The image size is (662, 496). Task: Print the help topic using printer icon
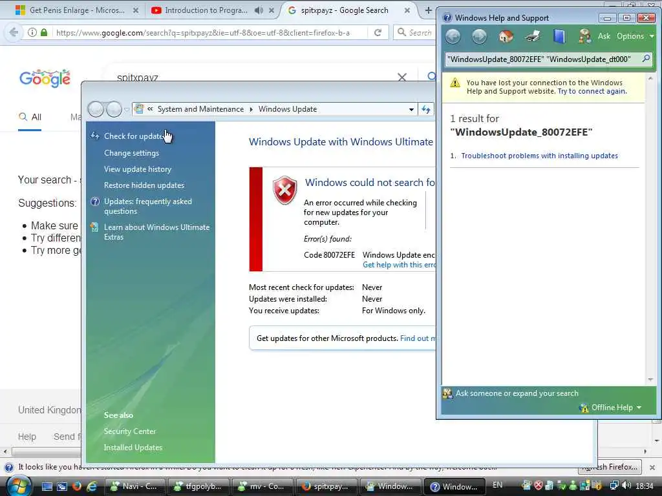pos(533,37)
